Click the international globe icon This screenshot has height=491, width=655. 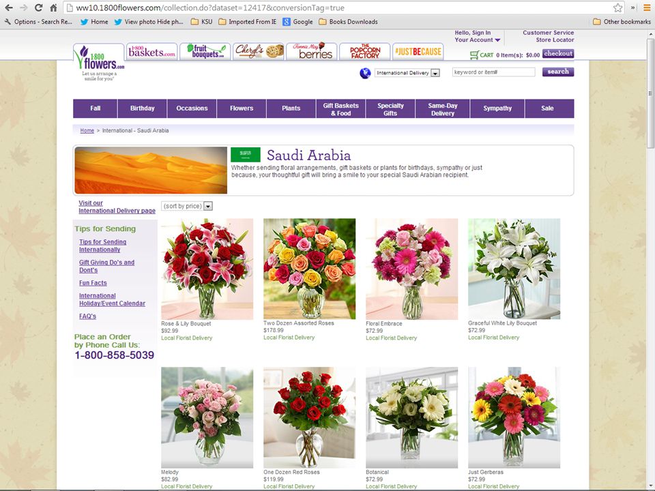(365, 73)
